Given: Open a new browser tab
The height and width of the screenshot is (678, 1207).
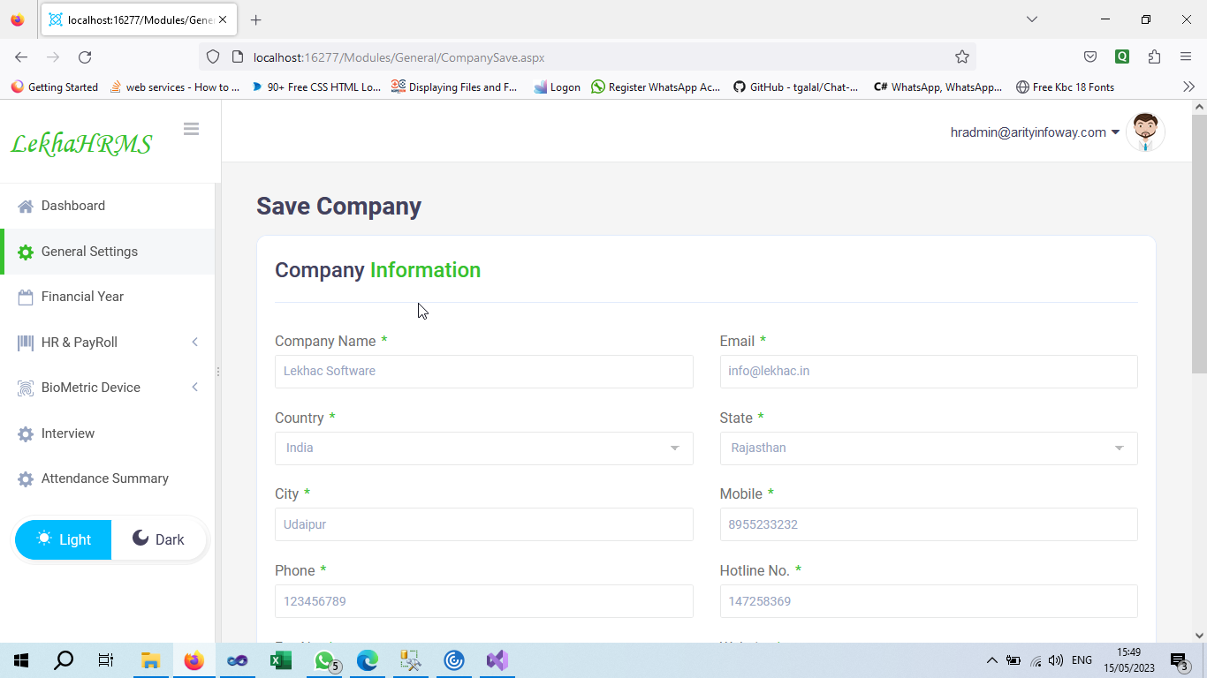Looking at the screenshot, I should pos(255,19).
